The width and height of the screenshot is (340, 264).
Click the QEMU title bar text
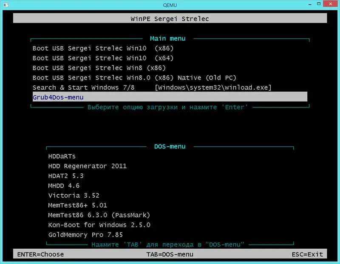point(170,5)
